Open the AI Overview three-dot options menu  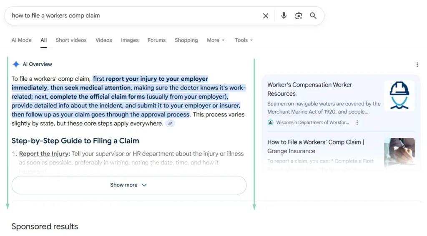point(417,65)
